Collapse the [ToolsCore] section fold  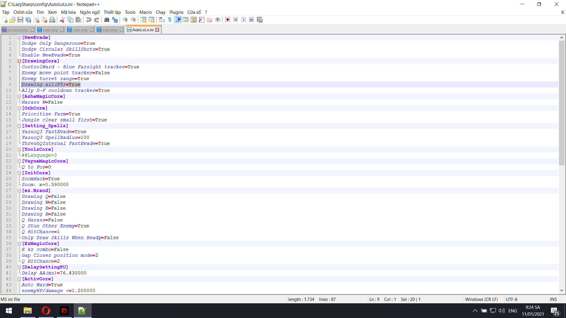point(19,149)
